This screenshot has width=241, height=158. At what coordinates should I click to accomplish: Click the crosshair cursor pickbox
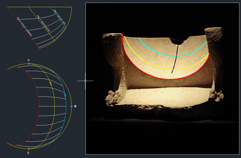85,81
